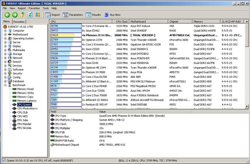Screen dimensions: 250x164
Task: Collapse the Benchmark tree node
Action: (5, 85)
